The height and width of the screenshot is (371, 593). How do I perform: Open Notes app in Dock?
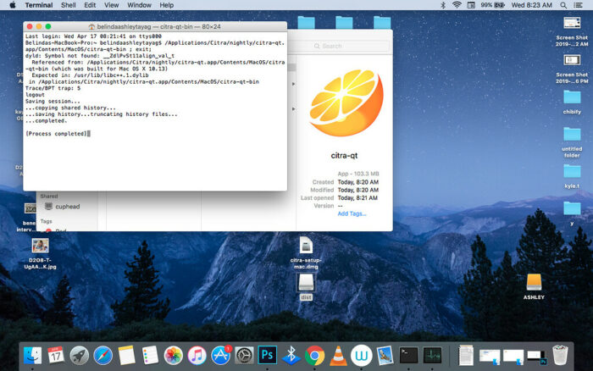126,356
